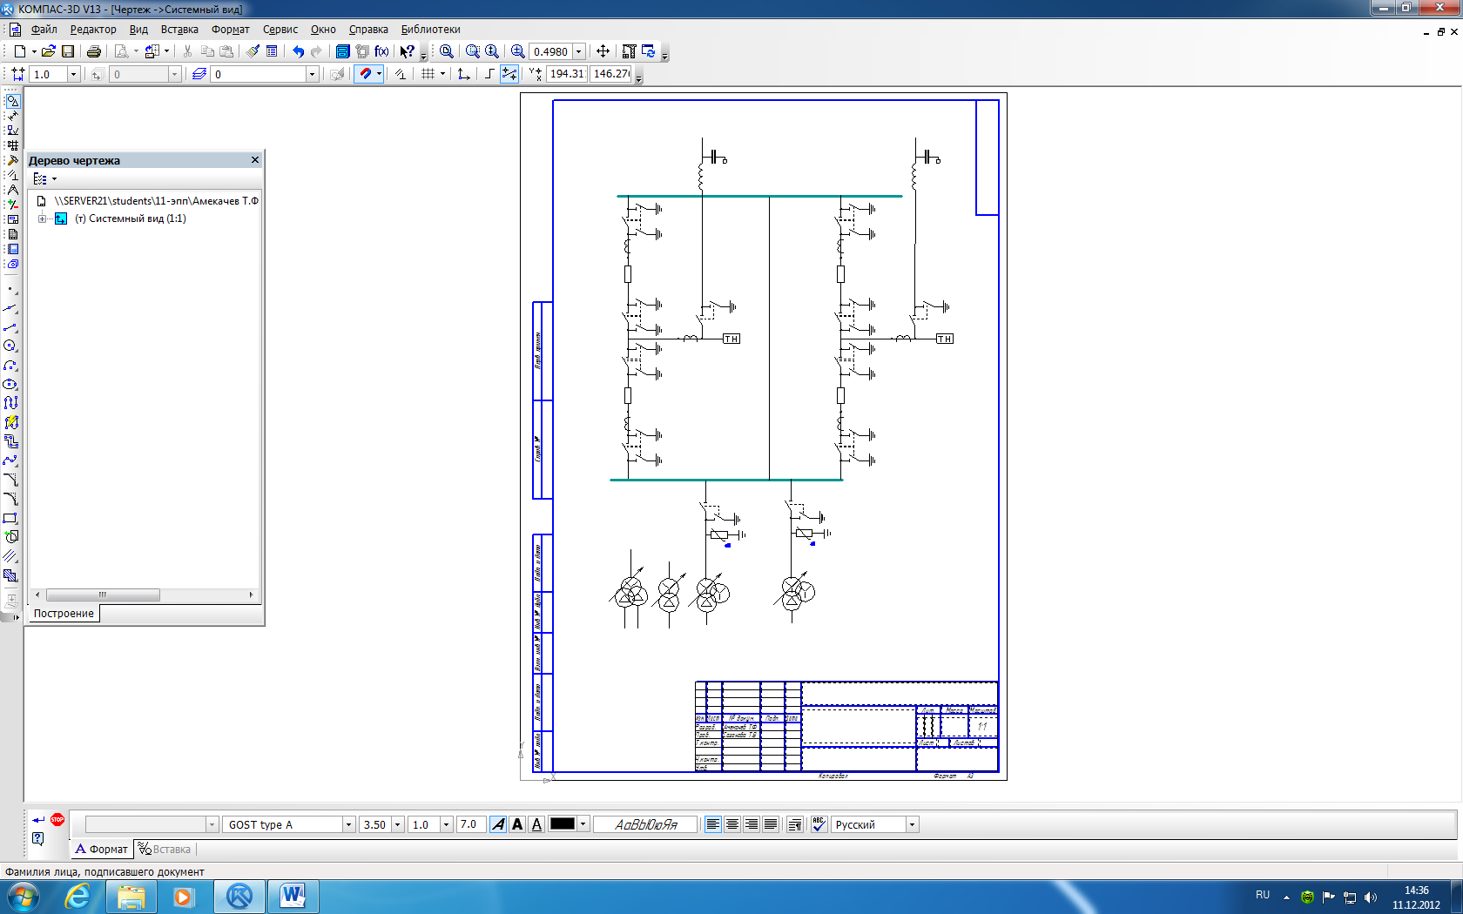Redo the undone action

(317, 51)
